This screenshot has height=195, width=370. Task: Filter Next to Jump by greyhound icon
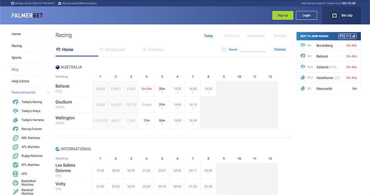pos(347,36)
